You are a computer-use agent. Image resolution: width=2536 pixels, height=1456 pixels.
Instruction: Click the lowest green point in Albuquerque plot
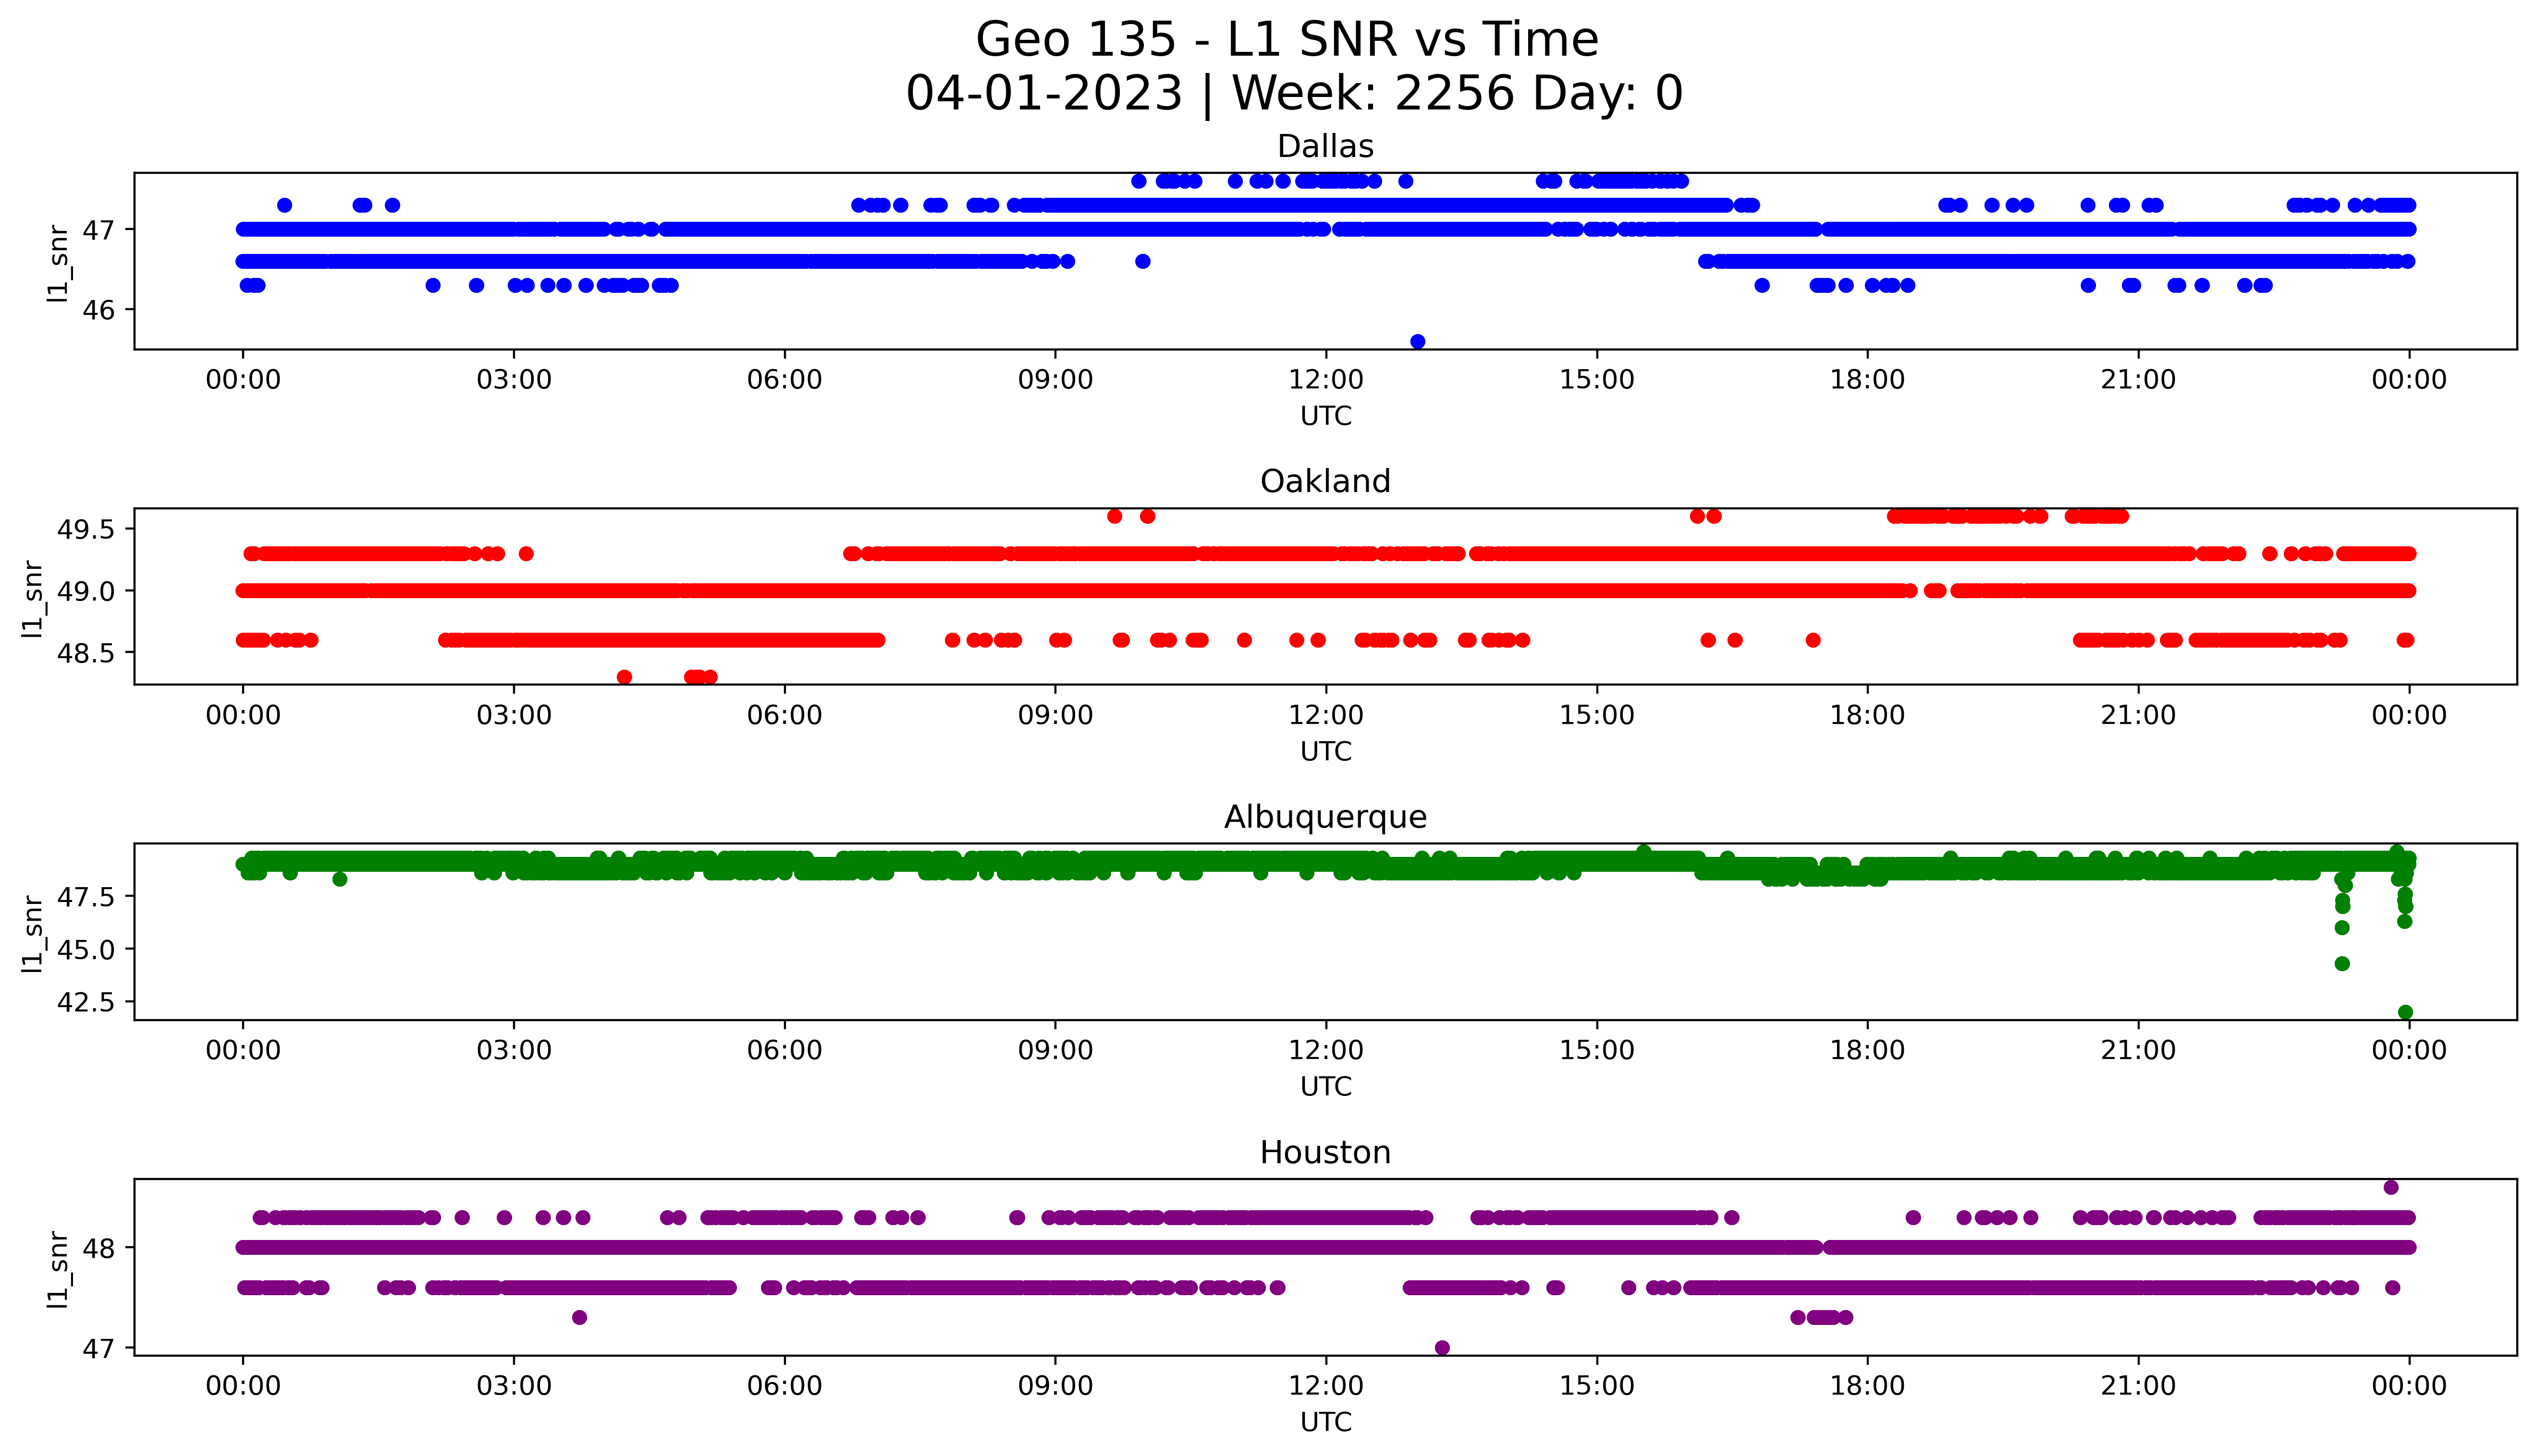[x=2405, y=1012]
